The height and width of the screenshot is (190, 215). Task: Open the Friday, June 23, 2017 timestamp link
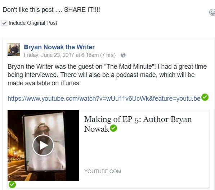pos(61,55)
